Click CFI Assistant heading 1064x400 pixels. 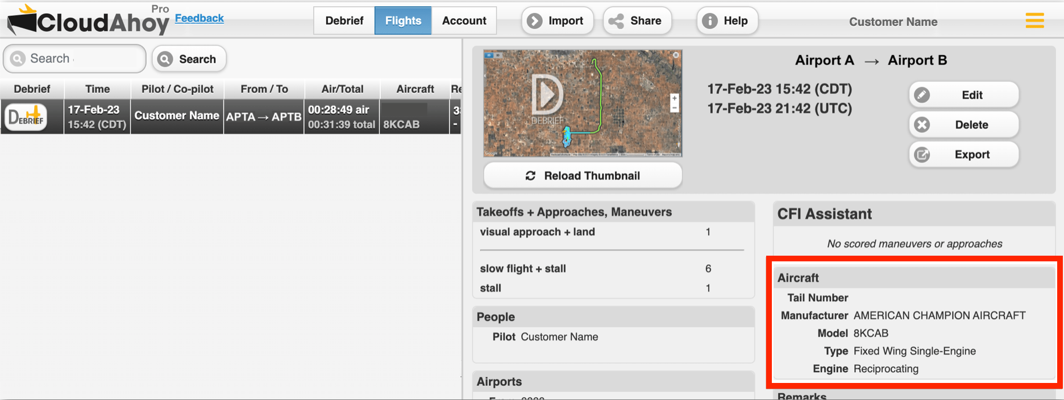click(x=824, y=214)
